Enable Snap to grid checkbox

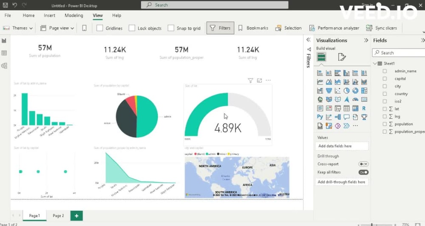[x=171, y=28]
